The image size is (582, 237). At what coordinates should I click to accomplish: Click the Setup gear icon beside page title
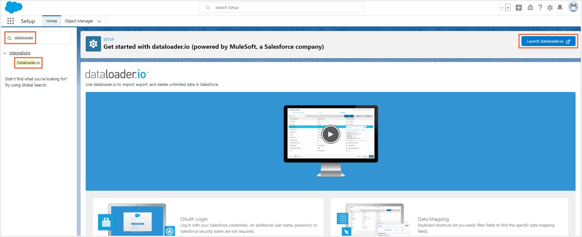point(93,44)
